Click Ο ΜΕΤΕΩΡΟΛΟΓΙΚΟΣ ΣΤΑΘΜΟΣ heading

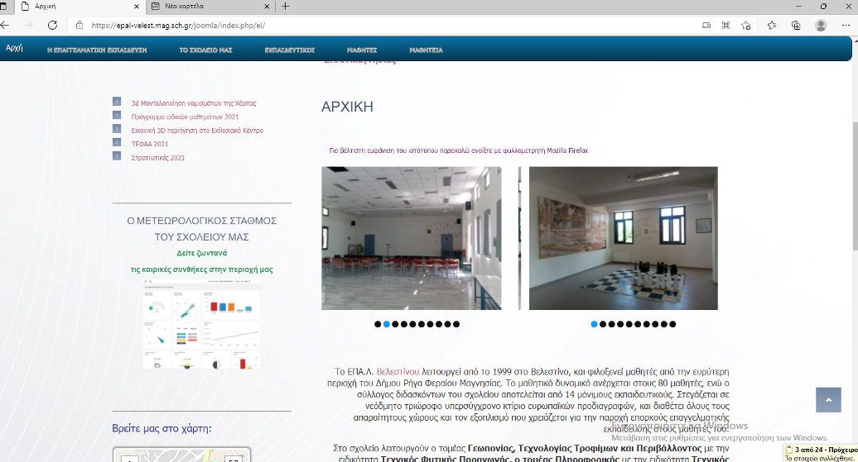(202, 229)
